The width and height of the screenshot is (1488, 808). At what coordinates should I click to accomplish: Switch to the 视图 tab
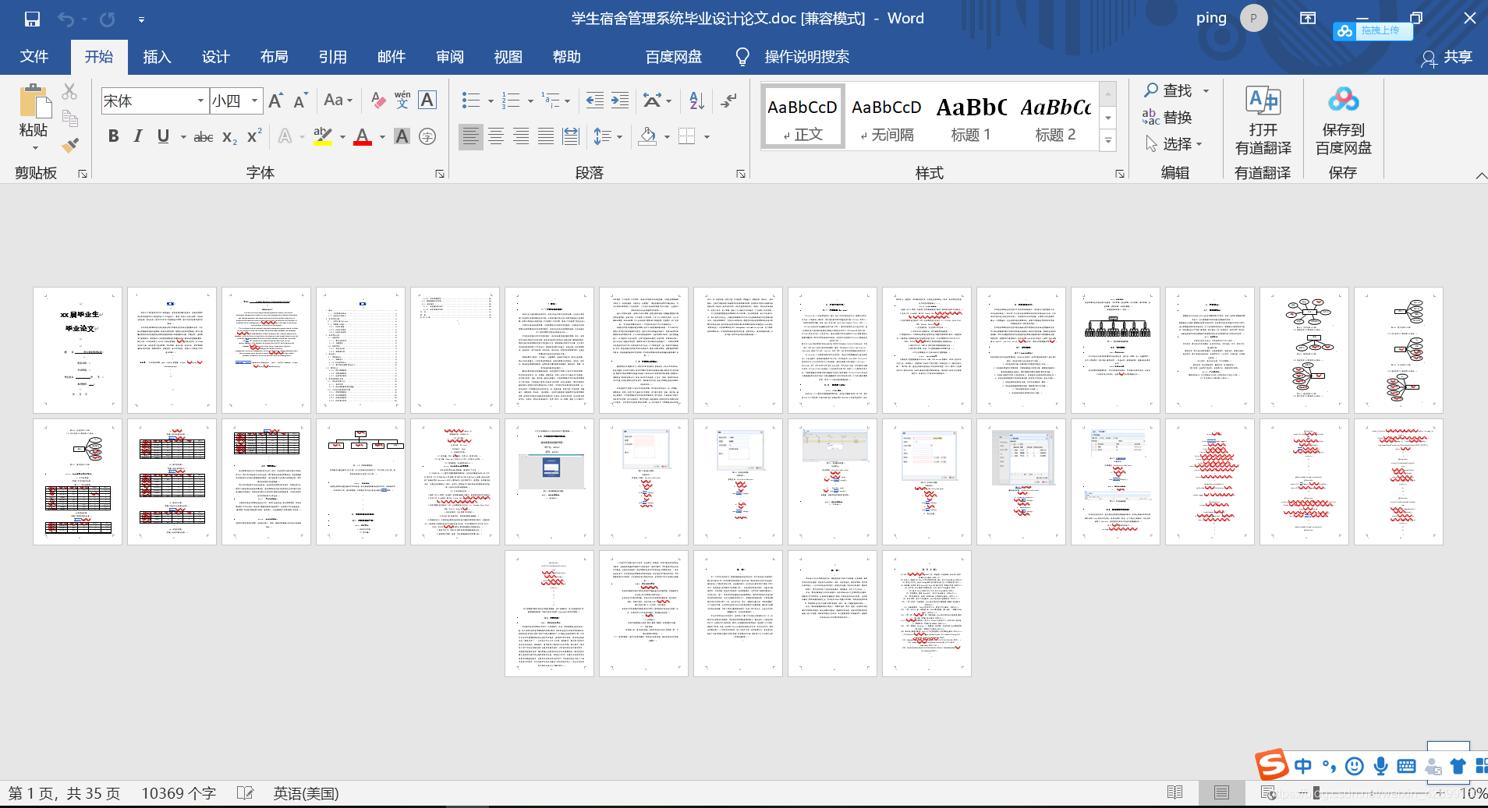click(508, 57)
